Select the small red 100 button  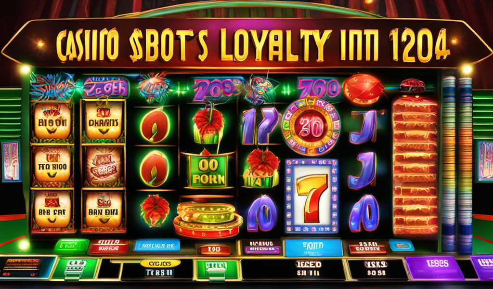click(x=213, y=250)
